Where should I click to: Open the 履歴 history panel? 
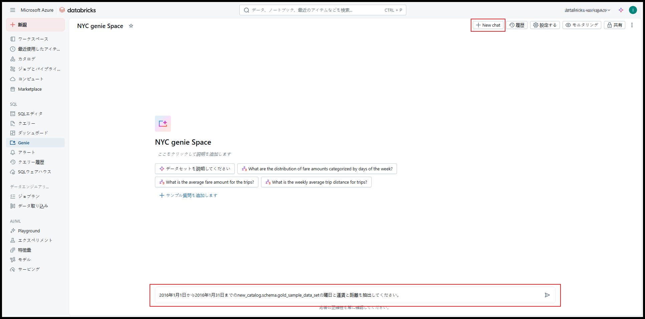pyautogui.click(x=517, y=25)
